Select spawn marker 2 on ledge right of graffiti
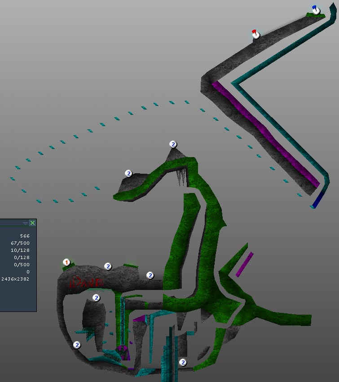339x382 pixels. pyautogui.click(x=150, y=275)
